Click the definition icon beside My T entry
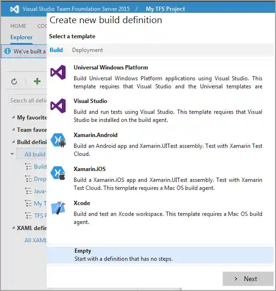This screenshot has width=276, height=291. (x=28, y=203)
